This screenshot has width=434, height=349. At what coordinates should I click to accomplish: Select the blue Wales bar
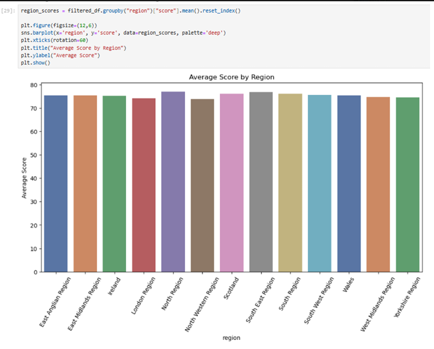(349, 184)
